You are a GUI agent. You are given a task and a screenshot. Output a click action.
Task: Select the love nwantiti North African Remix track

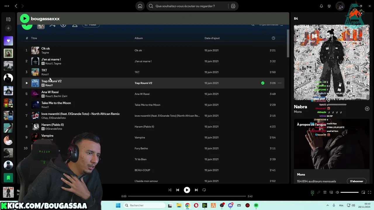(x=80, y=114)
